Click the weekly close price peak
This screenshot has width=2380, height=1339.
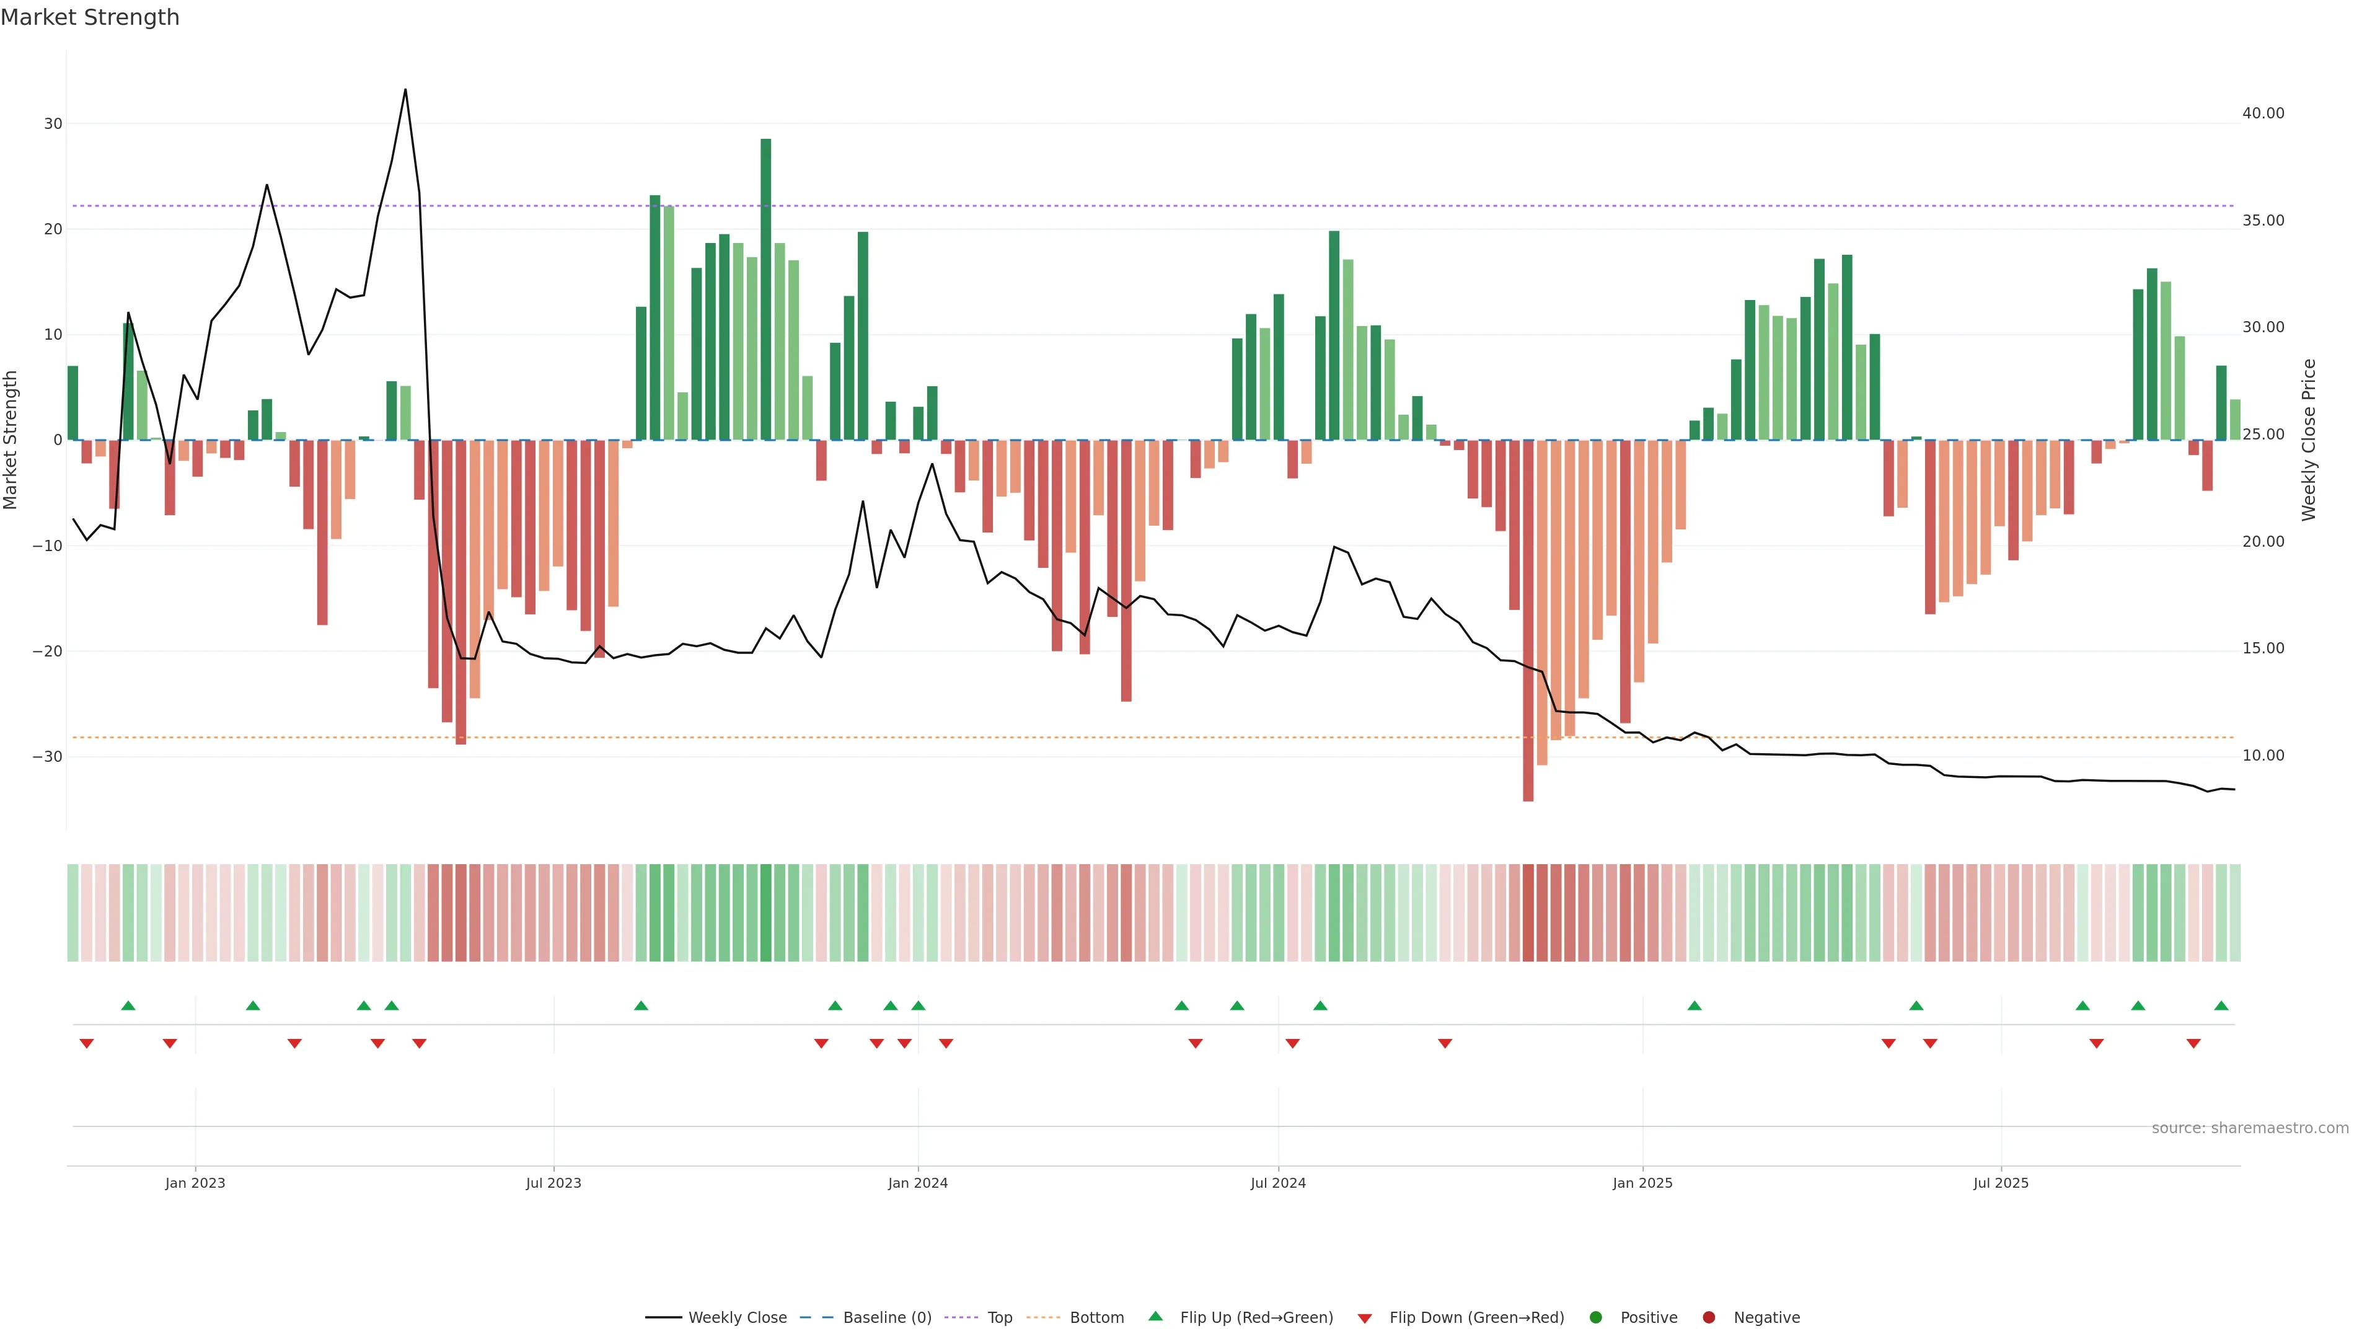405,90
